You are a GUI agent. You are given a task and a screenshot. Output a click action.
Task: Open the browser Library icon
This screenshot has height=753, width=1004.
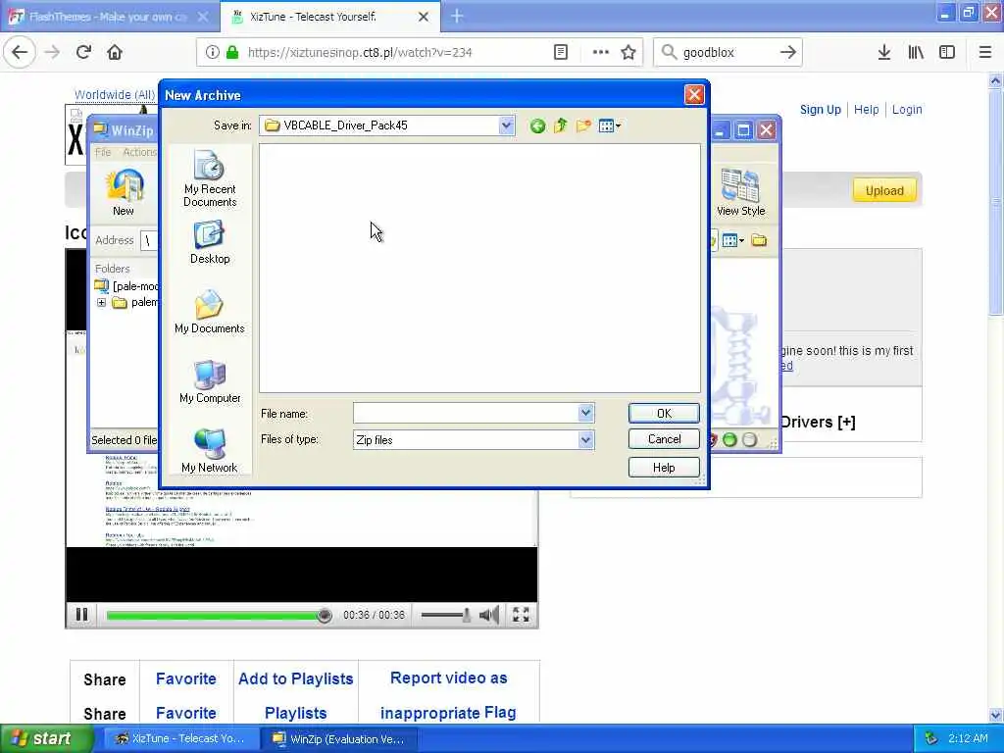pos(916,52)
